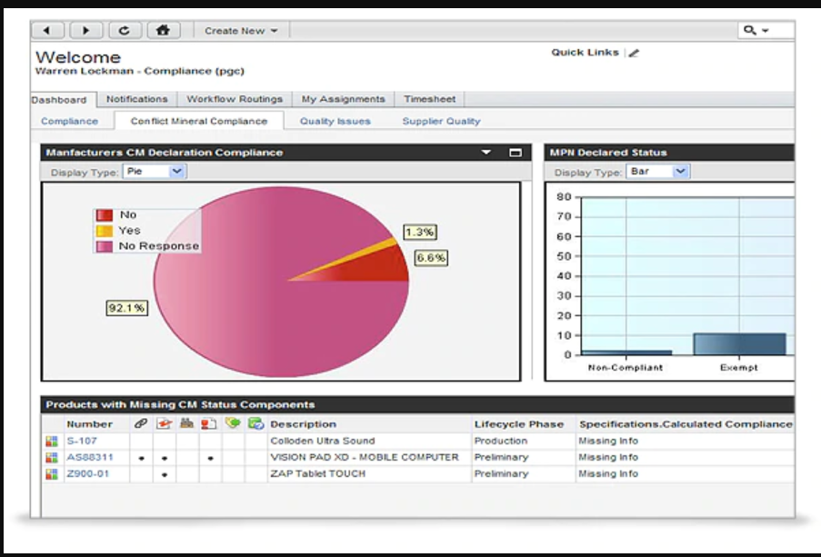Click the object icon beside S-107
The image size is (821, 557).
(52, 442)
